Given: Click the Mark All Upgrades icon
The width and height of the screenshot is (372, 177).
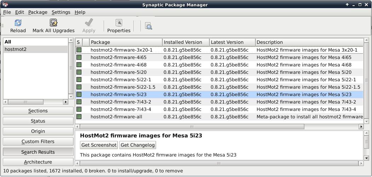Looking at the screenshot, I should click(x=53, y=23).
